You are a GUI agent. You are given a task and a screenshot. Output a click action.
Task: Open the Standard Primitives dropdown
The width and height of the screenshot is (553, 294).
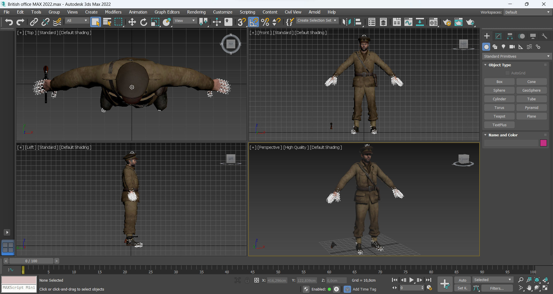pyautogui.click(x=517, y=56)
